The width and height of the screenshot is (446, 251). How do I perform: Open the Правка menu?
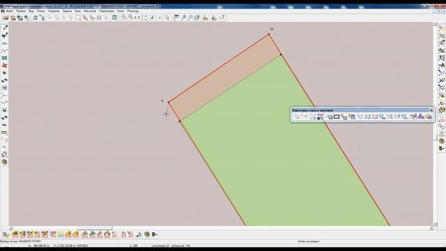21,11
